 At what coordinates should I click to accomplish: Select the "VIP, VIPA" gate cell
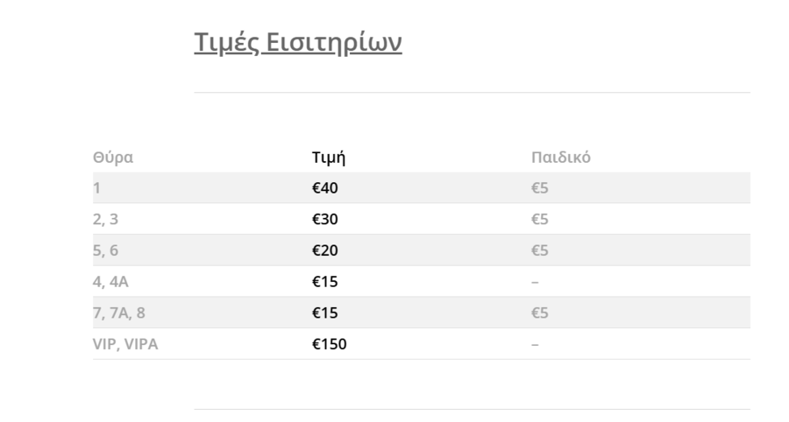(x=125, y=344)
